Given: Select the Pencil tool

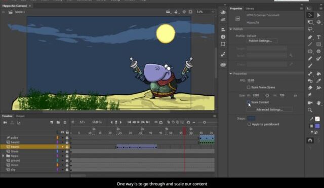Looking at the screenshot, I should pyautogui.click(x=310, y=59).
